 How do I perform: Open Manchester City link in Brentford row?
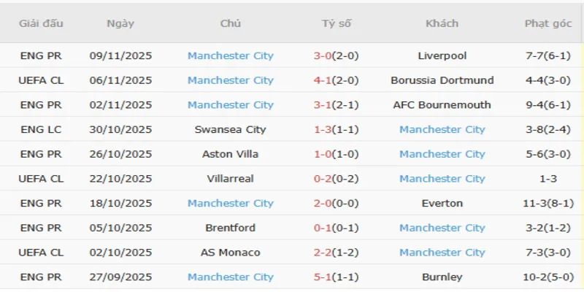click(442, 228)
